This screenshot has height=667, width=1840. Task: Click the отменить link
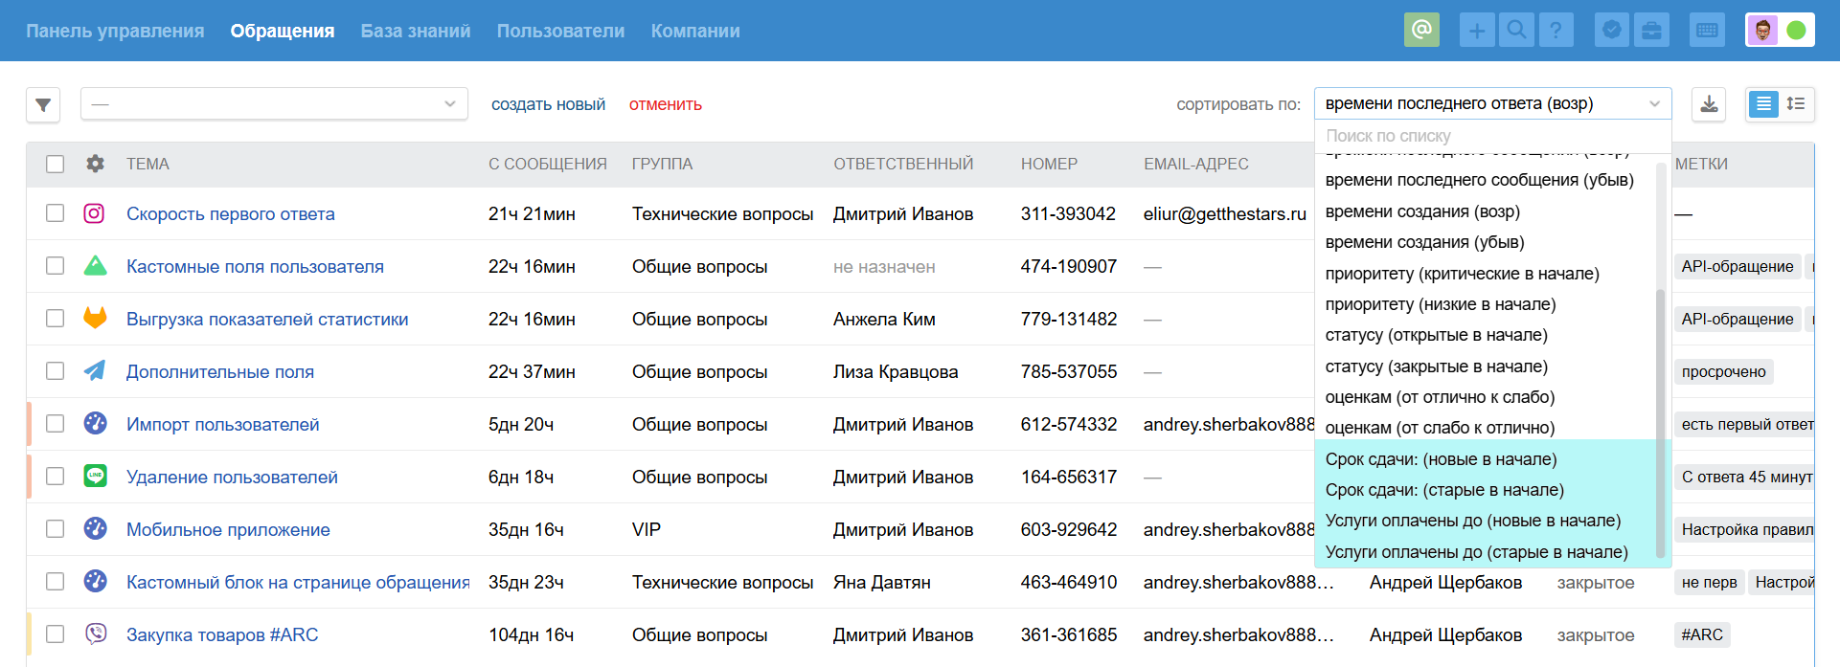pos(666,104)
